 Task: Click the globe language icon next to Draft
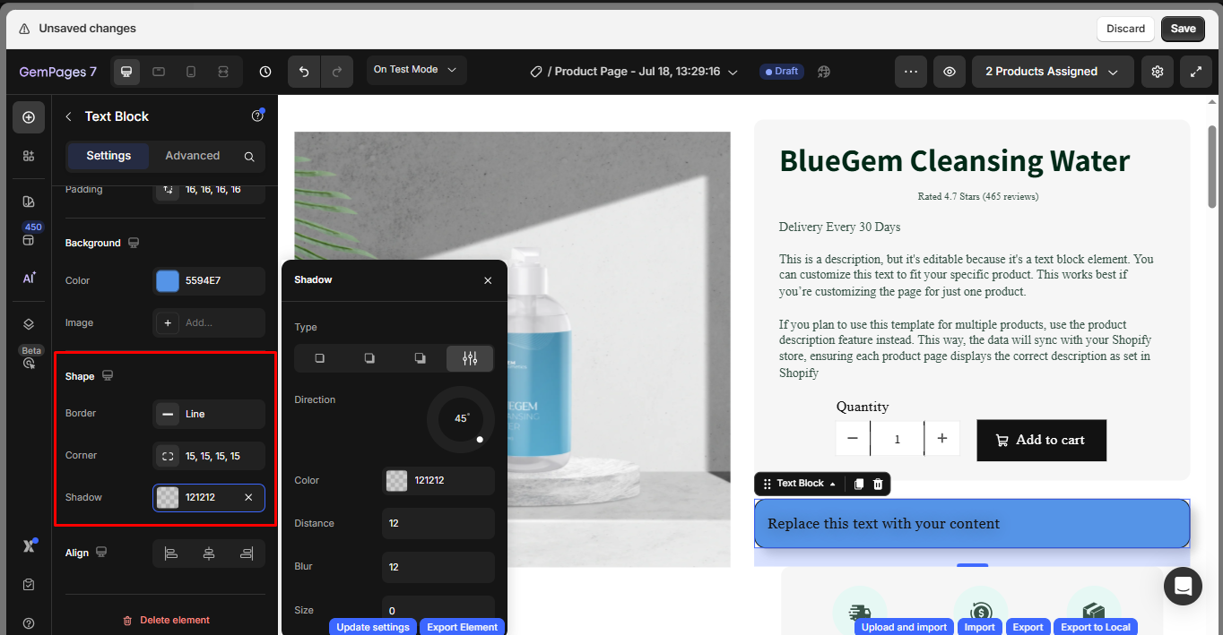point(824,72)
